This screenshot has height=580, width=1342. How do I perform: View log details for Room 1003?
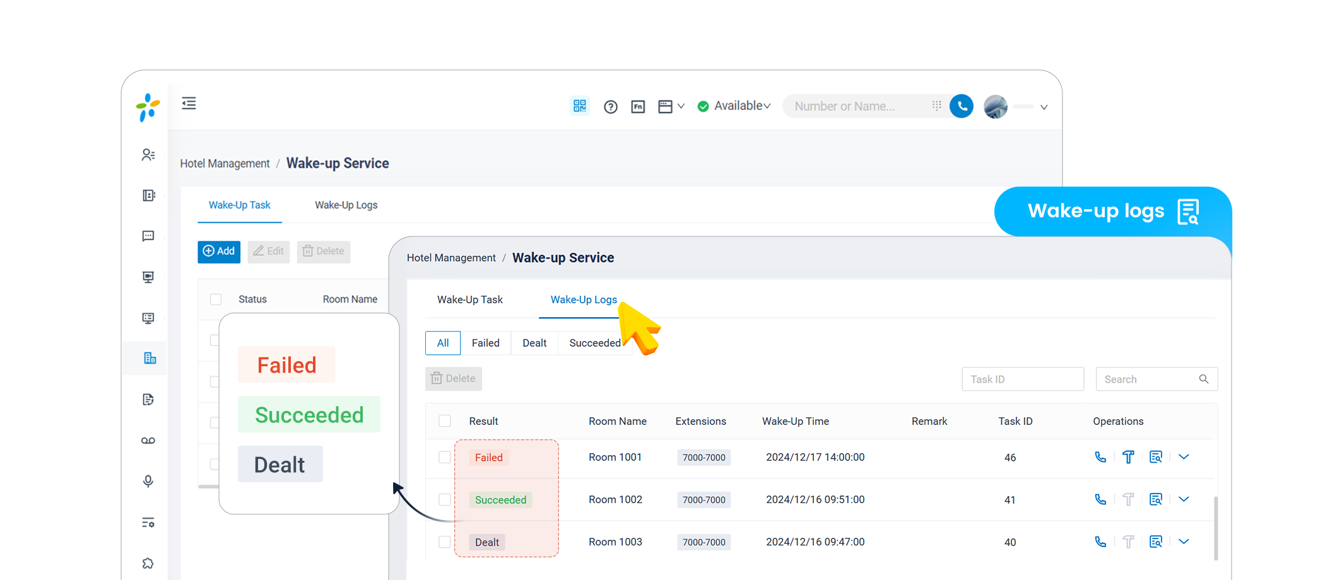pyautogui.click(x=1156, y=542)
